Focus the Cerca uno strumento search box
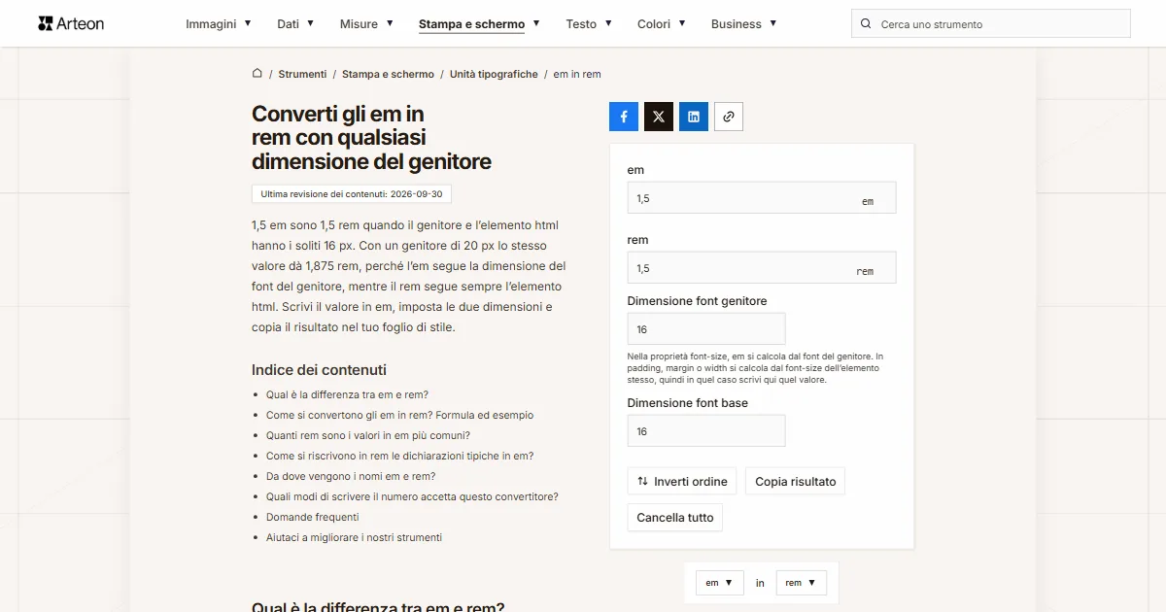The height and width of the screenshot is (612, 1166). (991, 24)
